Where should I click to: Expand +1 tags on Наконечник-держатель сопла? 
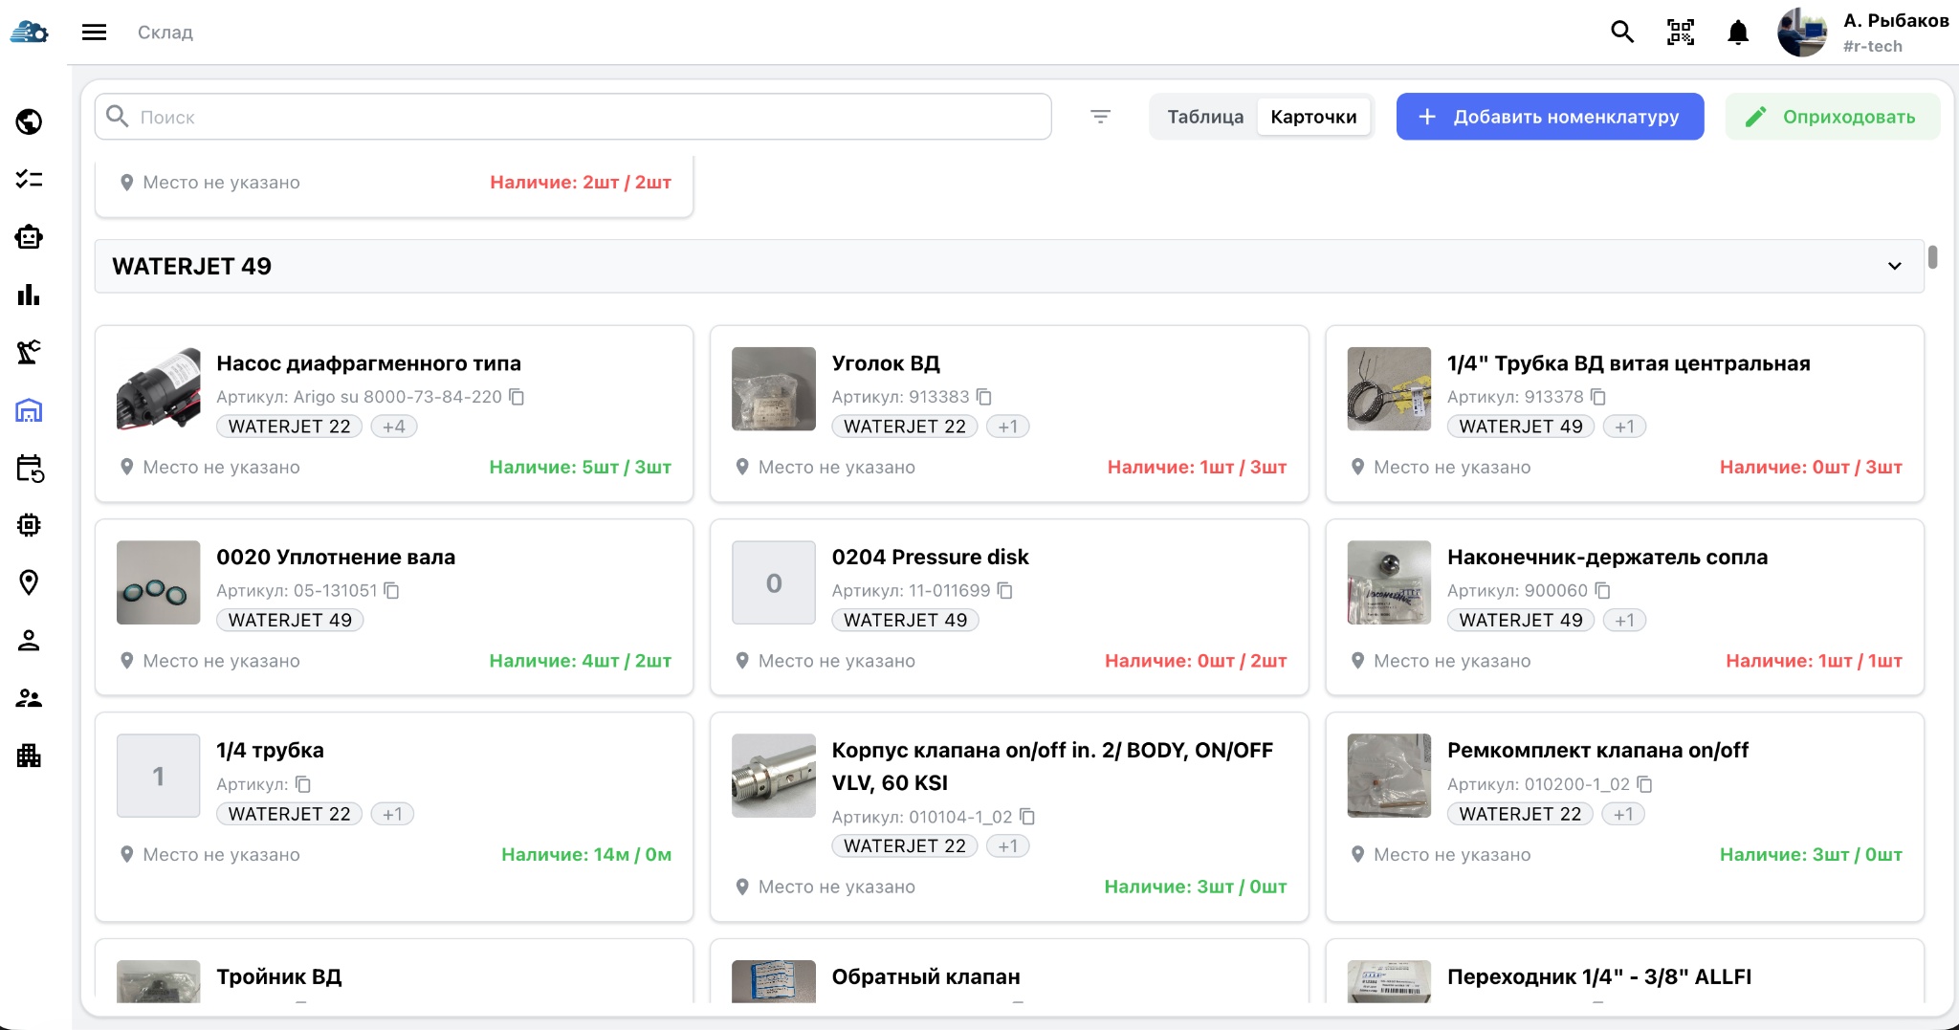pyautogui.click(x=1624, y=621)
